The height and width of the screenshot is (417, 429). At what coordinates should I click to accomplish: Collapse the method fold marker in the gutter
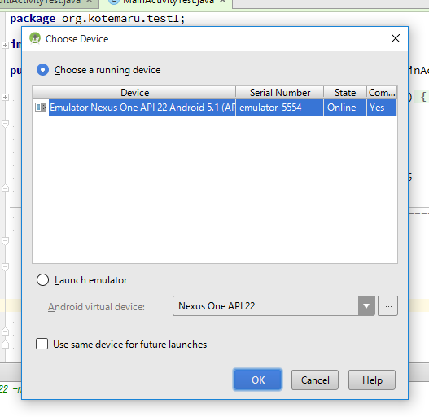5,124
